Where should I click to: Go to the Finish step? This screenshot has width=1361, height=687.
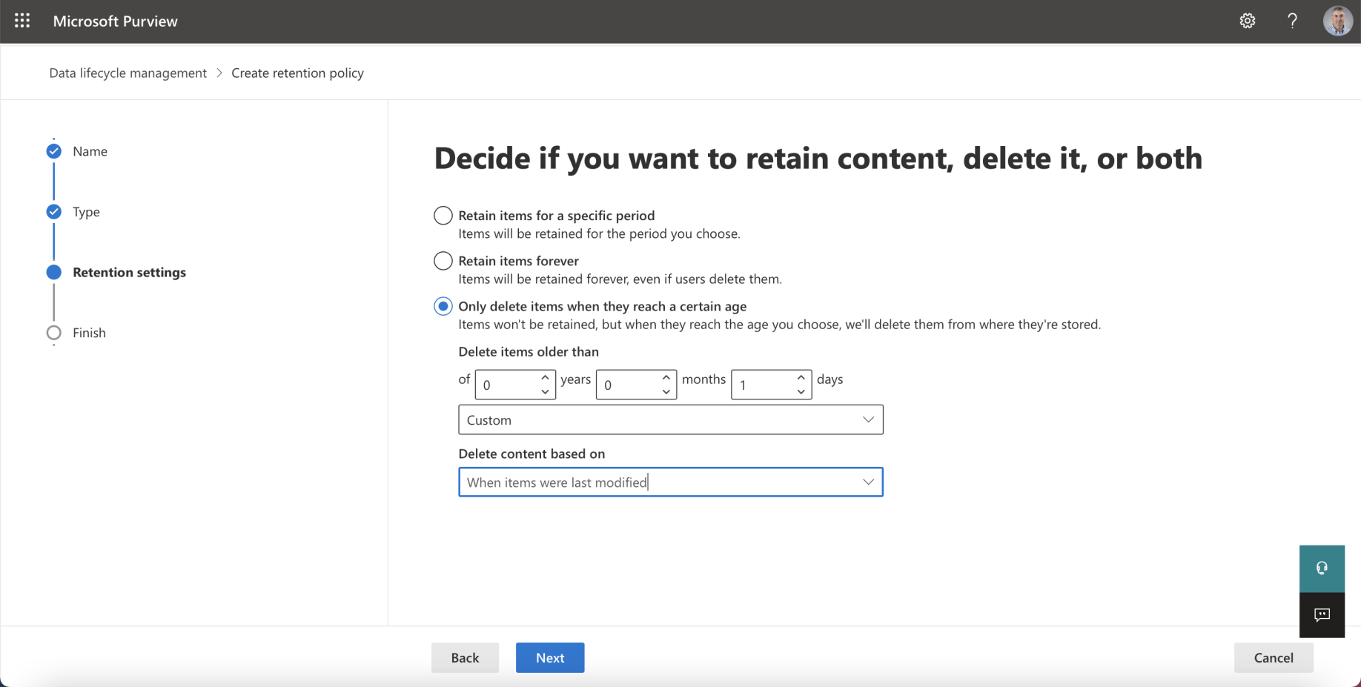click(89, 333)
